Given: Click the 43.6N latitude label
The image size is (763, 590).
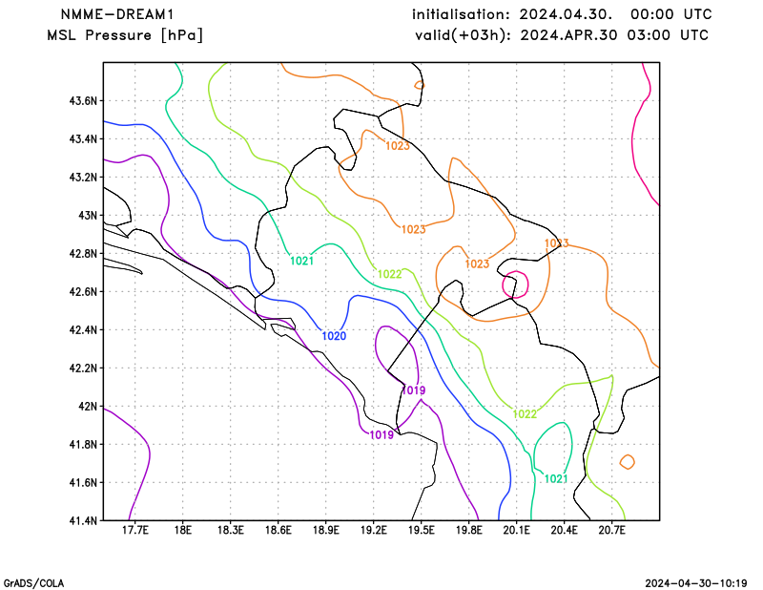Looking at the screenshot, I should [83, 101].
